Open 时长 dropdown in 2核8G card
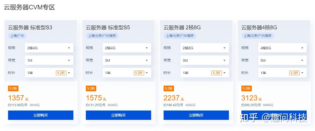The height and width of the screenshot is (131, 315). click(x=205, y=73)
